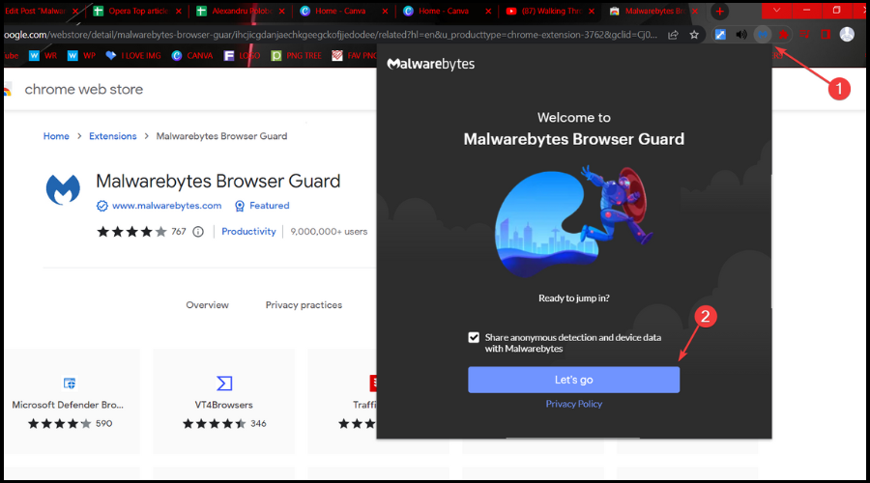Switch to Edit Post "Malwar" tab
The width and height of the screenshot is (870, 483).
point(36,11)
